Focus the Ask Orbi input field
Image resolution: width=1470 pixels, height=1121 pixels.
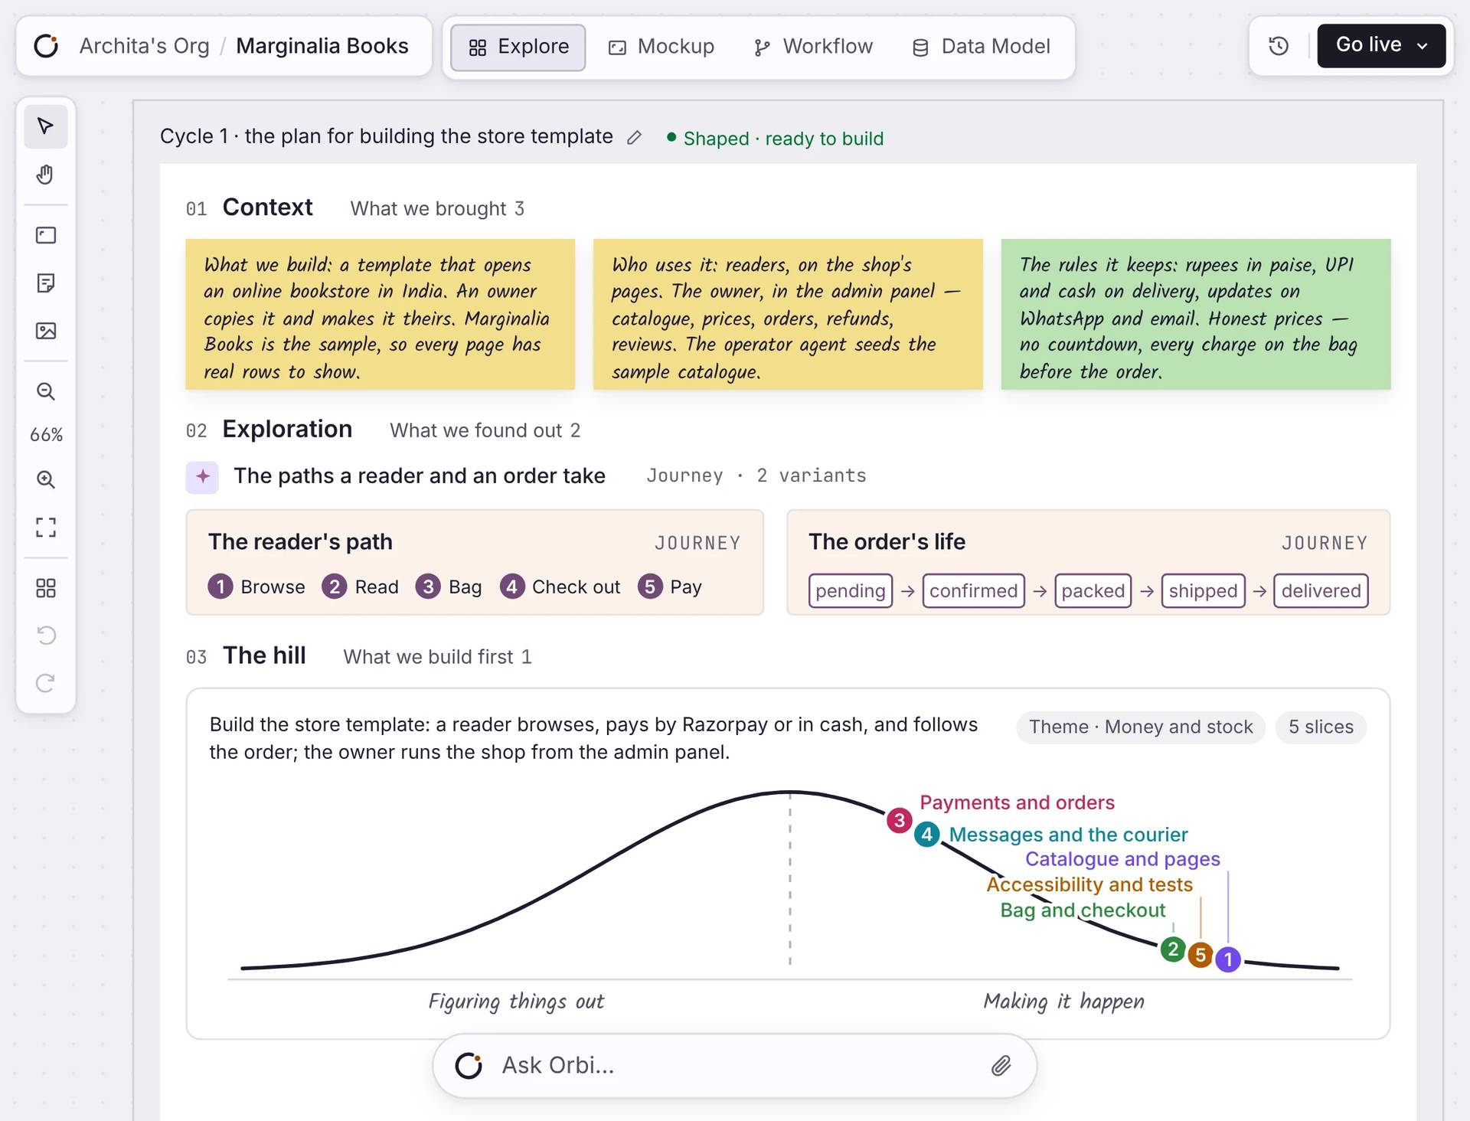pos(735,1065)
